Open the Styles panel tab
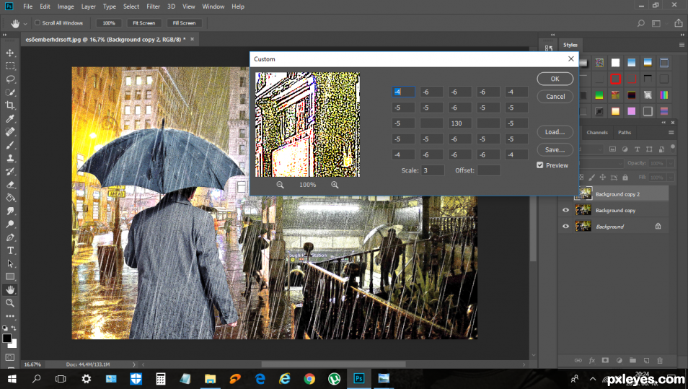The image size is (688, 389). pos(570,45)
